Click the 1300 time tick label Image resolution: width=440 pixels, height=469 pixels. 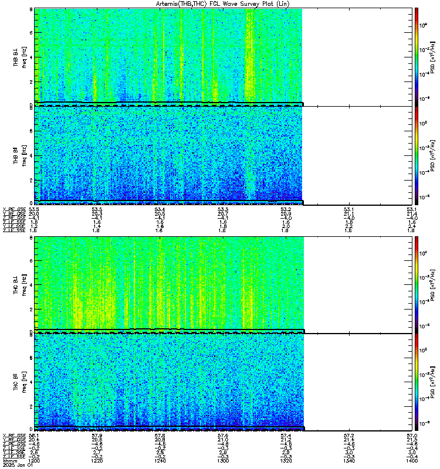(x=223, y=461)
